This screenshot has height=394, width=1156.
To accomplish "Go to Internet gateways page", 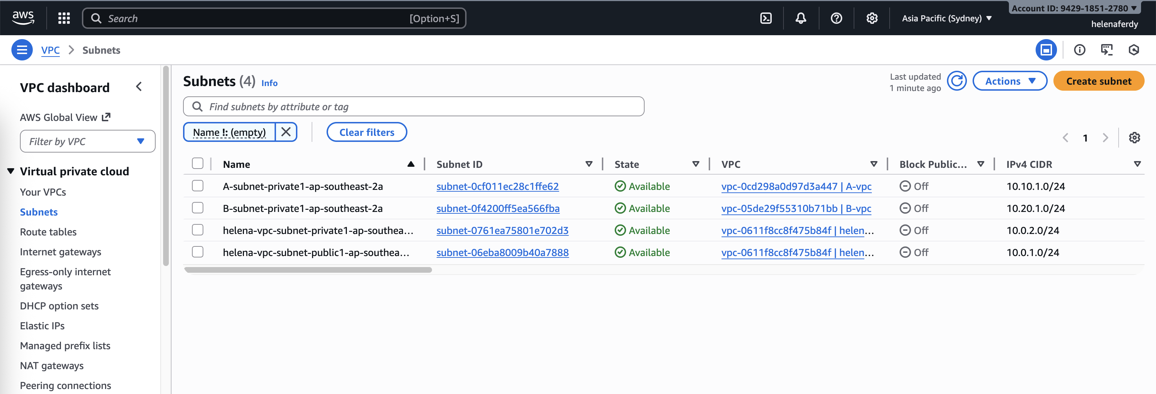I will pyautogui.click(x=60, y=252).
